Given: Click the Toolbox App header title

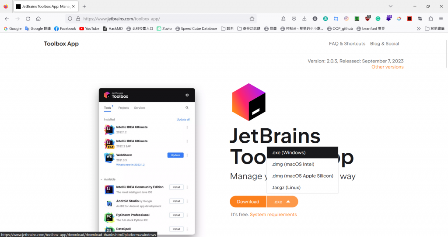Looking at the screenshot, I should [61, 44].
